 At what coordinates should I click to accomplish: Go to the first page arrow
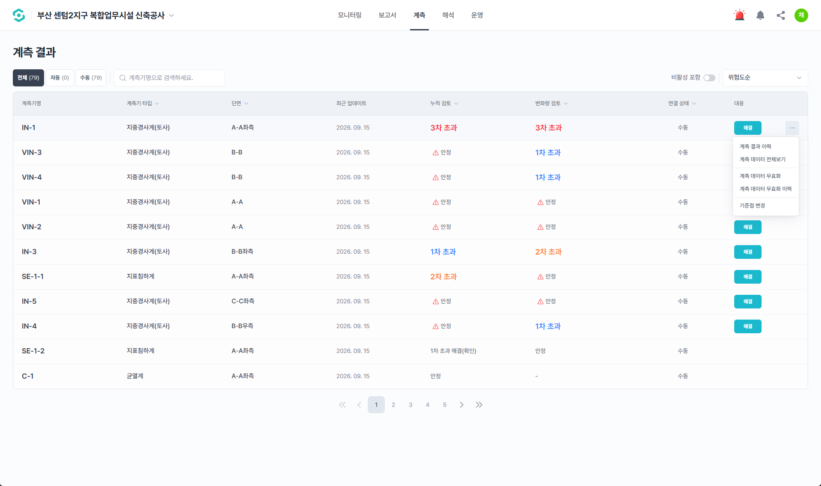342,405
